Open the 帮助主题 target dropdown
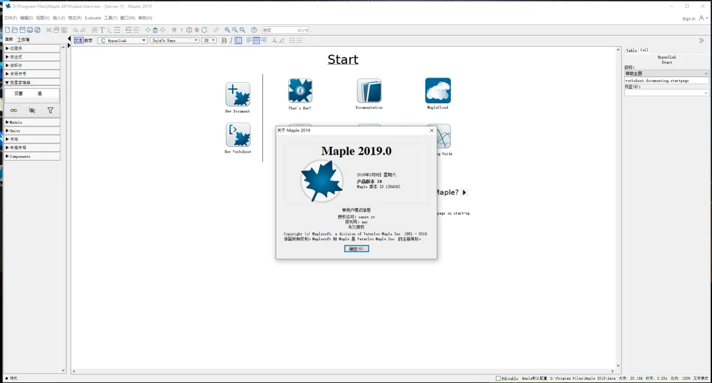The width and height of the screenshot is (712, 383). pos(666,74)
